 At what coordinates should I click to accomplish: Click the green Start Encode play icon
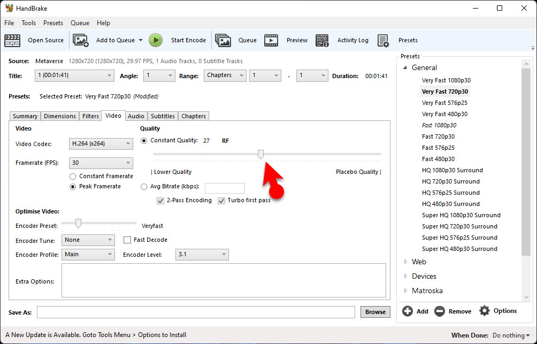[156, 40]
